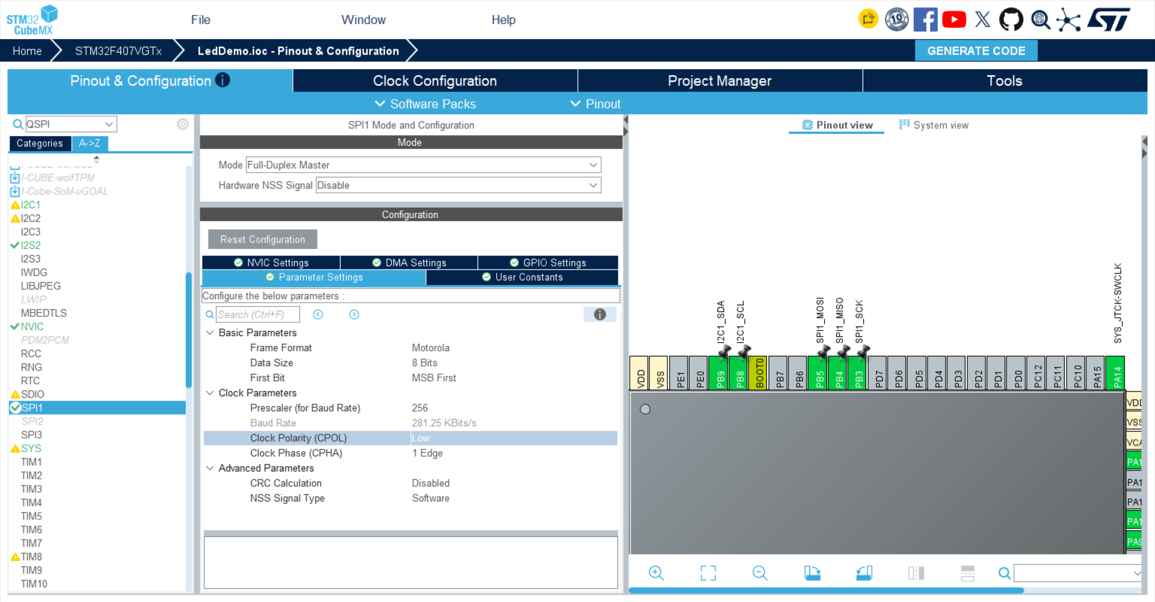Zoom out of the pinout view
The height and width of the screenshot is (602, 1155).
(760, 573)
